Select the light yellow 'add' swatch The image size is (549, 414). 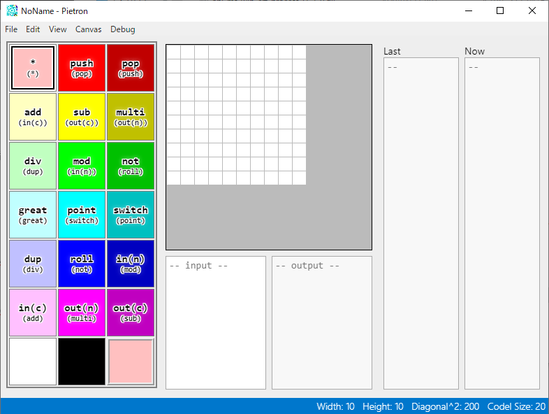33,117
